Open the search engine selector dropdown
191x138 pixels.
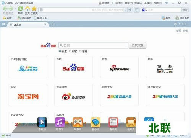point(144,10)
